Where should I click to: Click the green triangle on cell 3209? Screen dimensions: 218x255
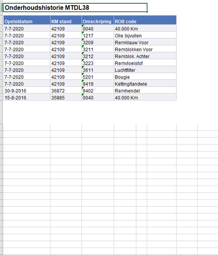click(x=83, y=40)
